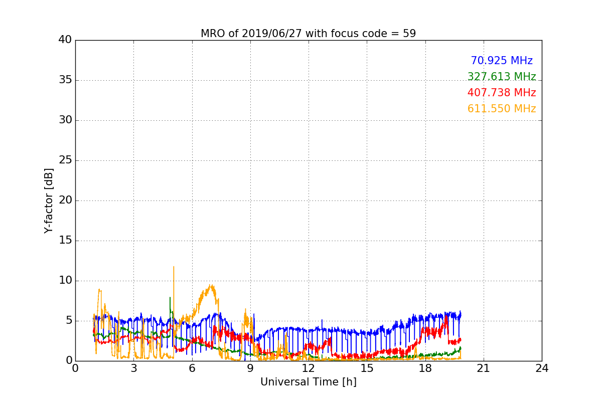The width and height of the screenshot is (602, 401).
Task: Click the green spike peak near hour 5
Action: (170, 298)
